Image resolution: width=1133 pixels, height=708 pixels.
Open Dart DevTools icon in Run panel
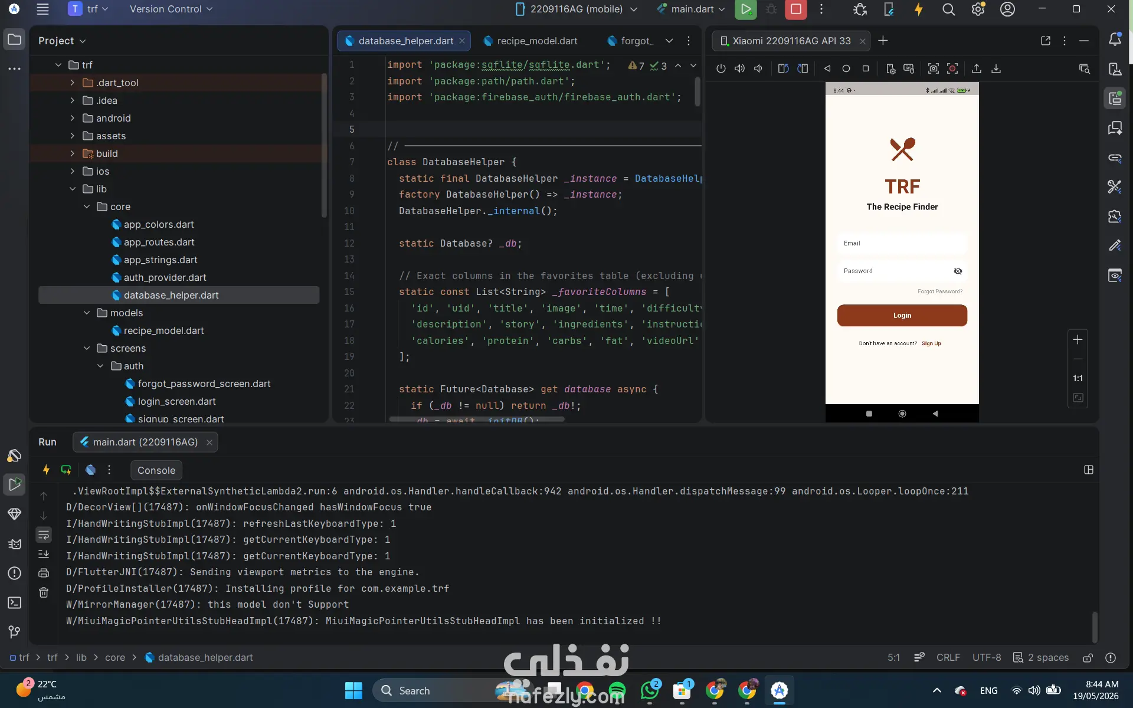coord(90,470)
